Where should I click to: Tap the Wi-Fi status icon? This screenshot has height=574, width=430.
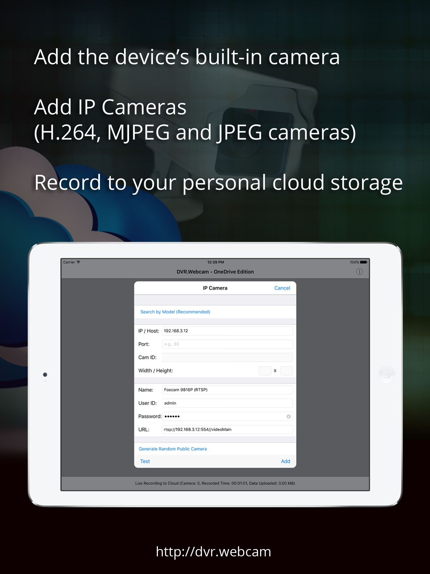(x=78, y=262)
